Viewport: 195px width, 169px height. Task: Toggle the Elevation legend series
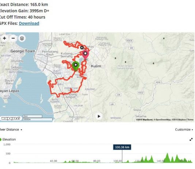pyautogui.click(x=8, y=139)
